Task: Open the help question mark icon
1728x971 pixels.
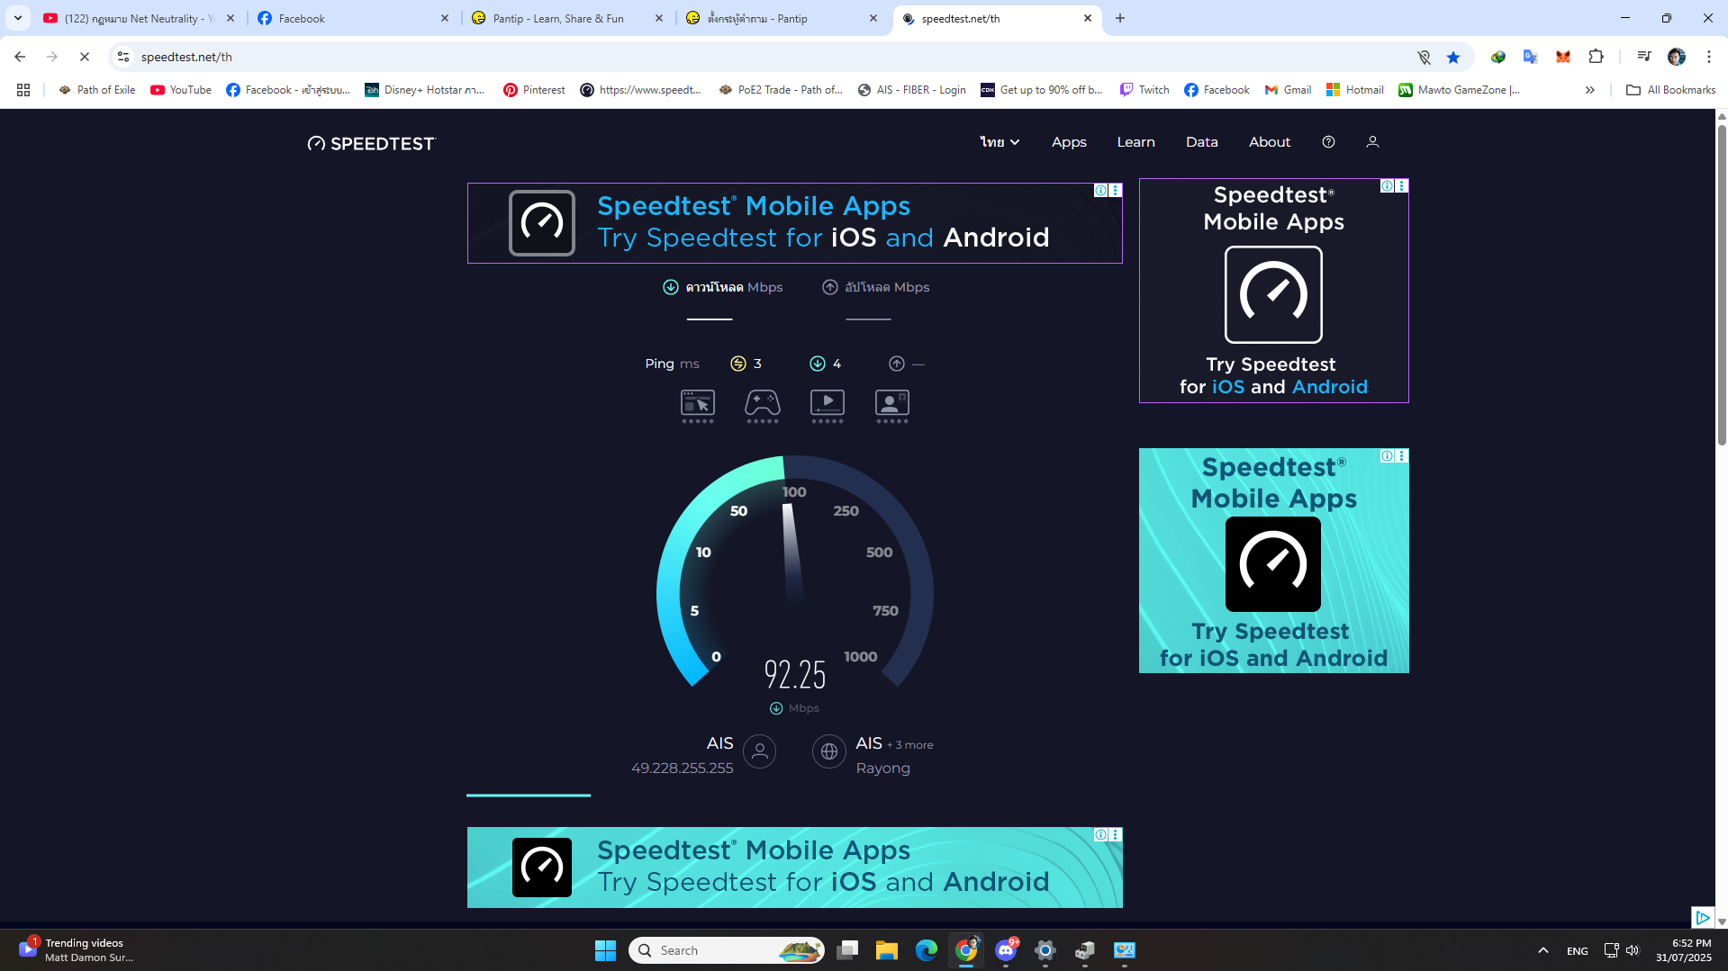Action: pyautogui.click(x=1328, y=142)
